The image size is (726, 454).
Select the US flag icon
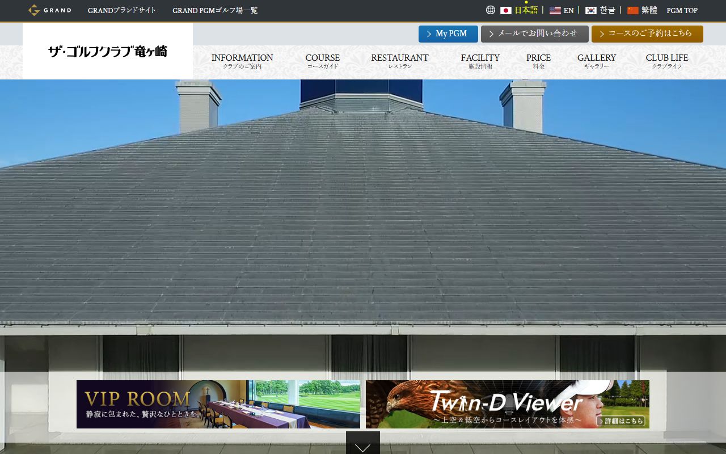coord(555,10)
